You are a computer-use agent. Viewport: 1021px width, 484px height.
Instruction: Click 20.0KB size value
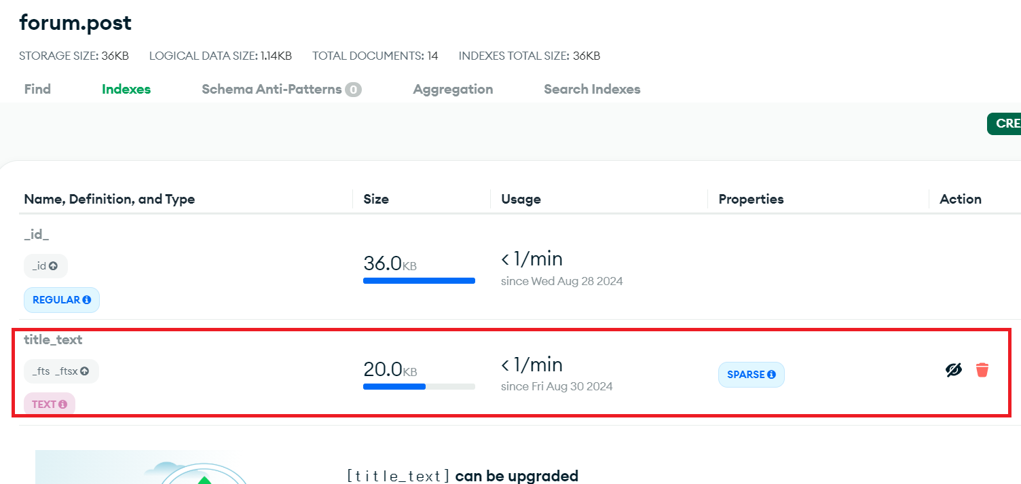pyautogui.click(x=390, y=369)
